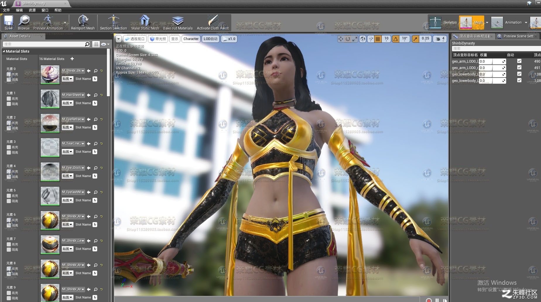
Task: Open the Asset Details eye view options
Action: coord(105,44)
